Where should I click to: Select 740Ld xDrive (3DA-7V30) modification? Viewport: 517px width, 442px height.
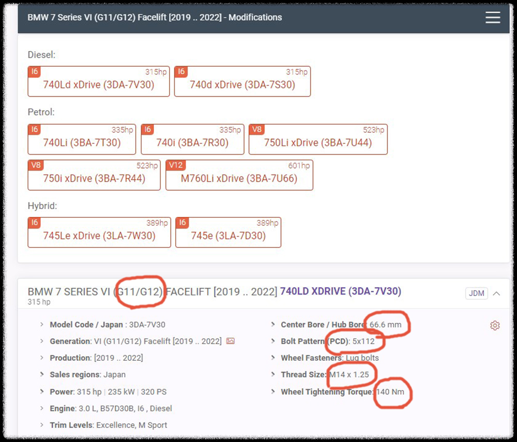99,81
